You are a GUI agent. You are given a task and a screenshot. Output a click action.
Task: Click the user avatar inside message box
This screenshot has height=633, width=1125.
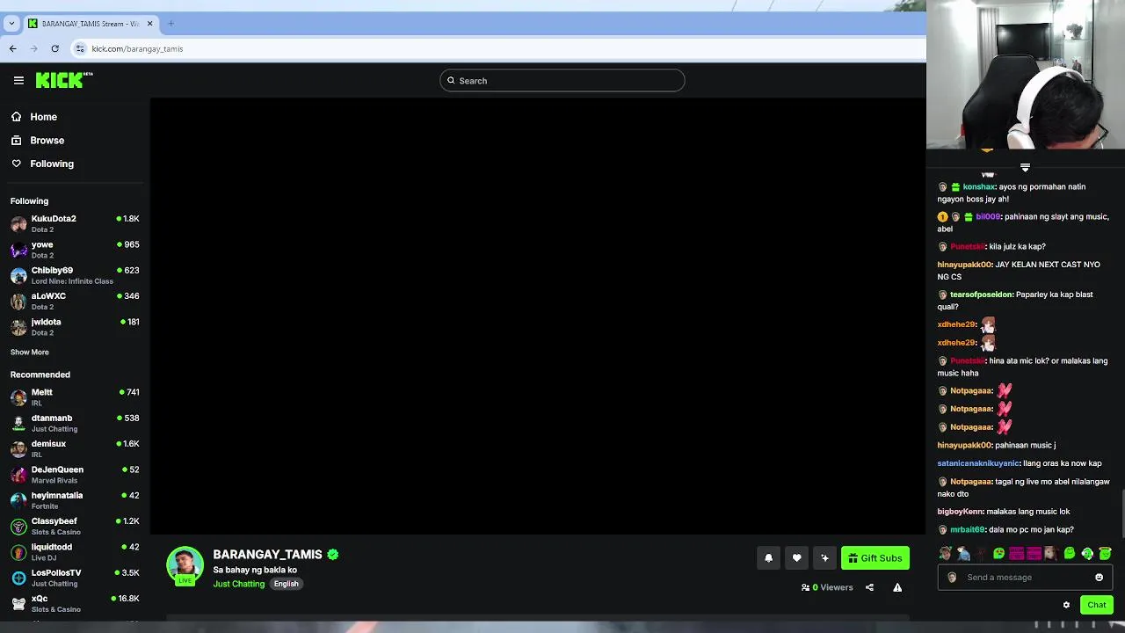tap(952, 578)
